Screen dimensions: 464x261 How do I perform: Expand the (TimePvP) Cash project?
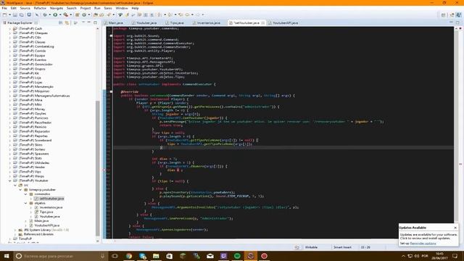point(9,29)
